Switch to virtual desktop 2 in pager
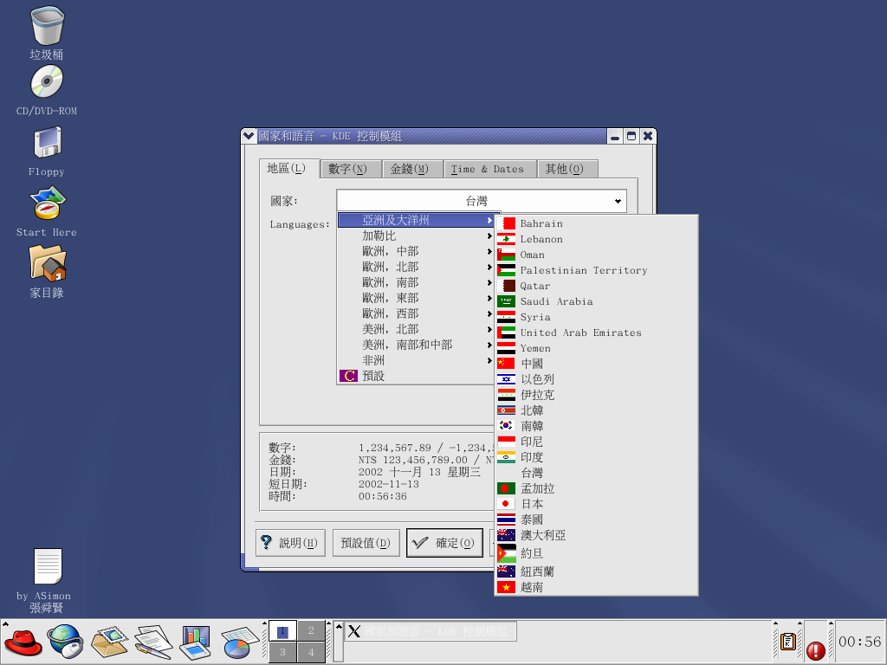887x665 pixels. tap(311, 630)
